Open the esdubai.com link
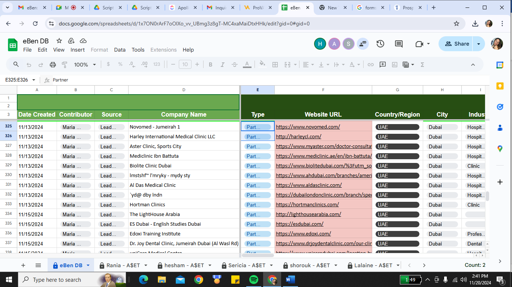Viewport: 512px width, 287px height. 299,224
